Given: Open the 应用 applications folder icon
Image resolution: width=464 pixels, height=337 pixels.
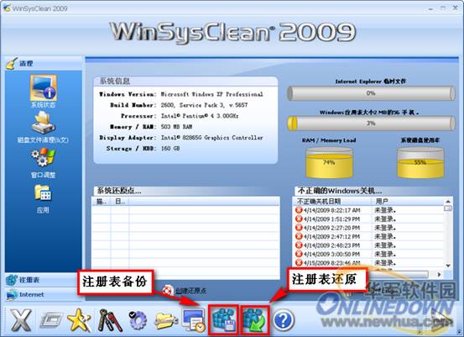Looking at the screenshot, I should [x=43, y=193].
